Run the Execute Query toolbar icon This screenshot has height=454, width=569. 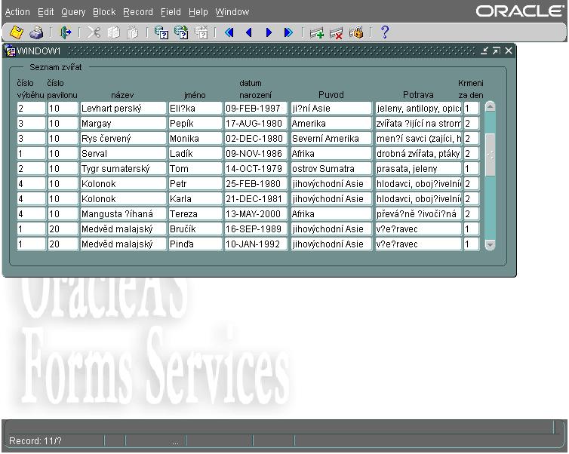click(181, 32)
